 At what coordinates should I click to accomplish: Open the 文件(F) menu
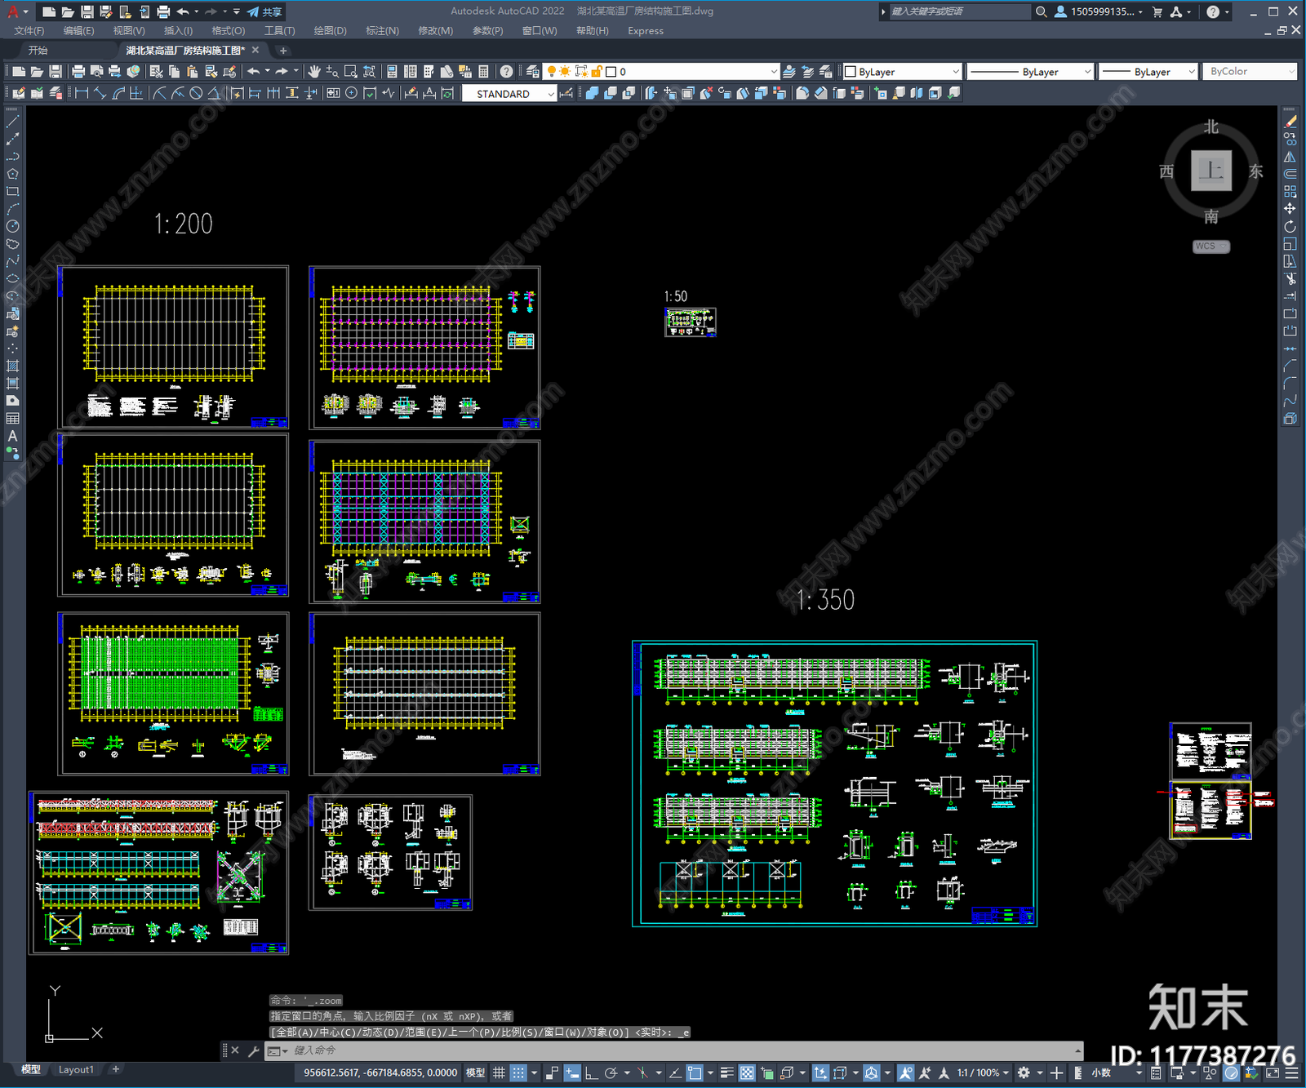29,31
